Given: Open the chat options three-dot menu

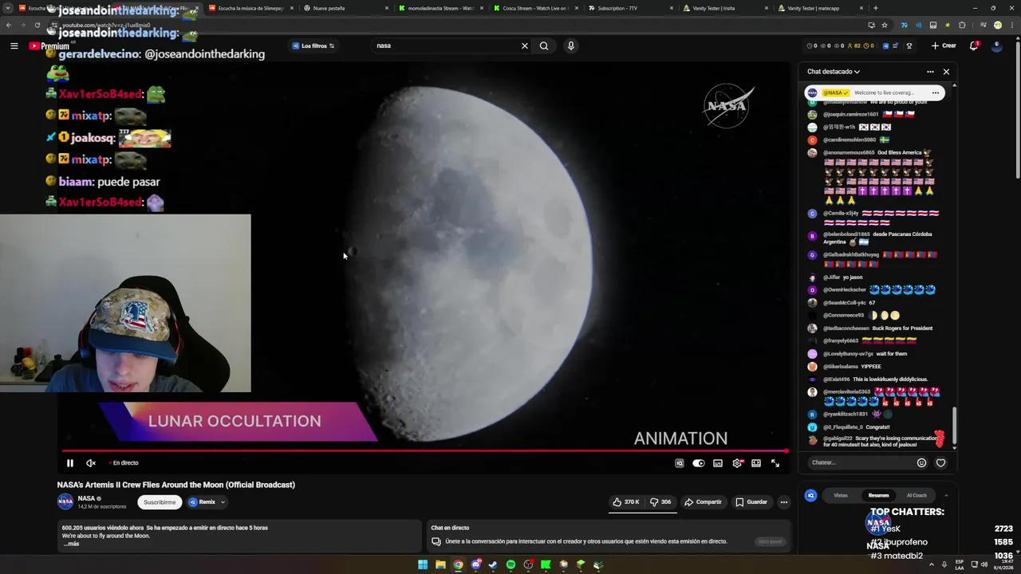Looking at the screenshot, I should point(930,72).
